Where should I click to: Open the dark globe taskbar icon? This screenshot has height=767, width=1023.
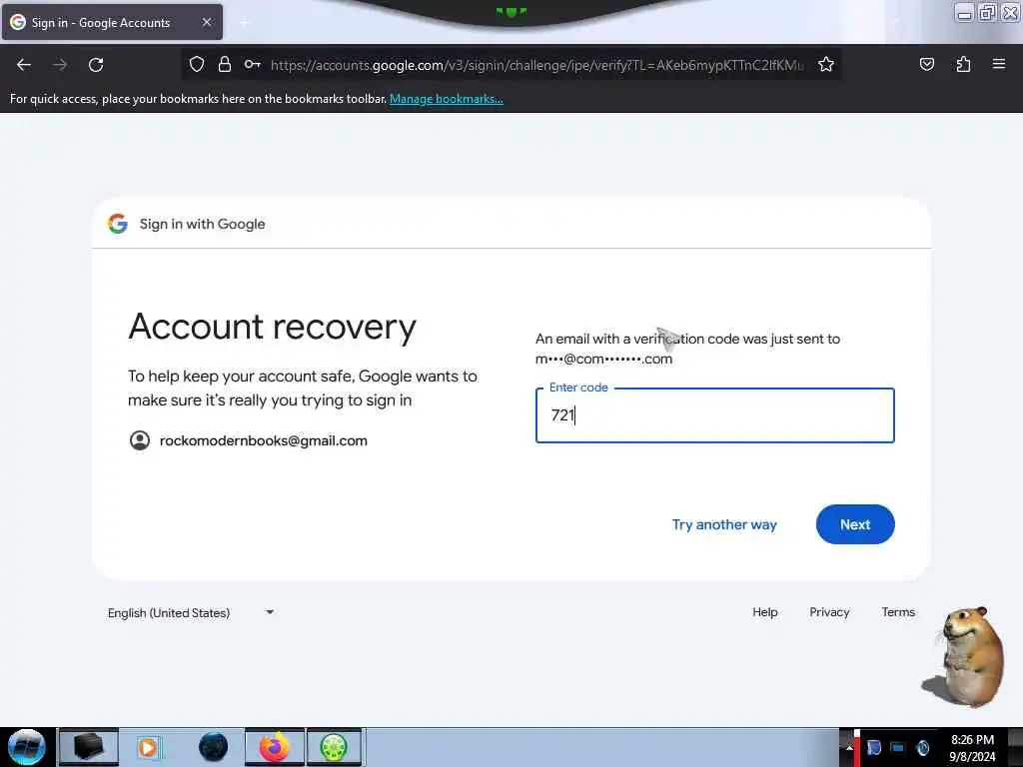point(214,747)
